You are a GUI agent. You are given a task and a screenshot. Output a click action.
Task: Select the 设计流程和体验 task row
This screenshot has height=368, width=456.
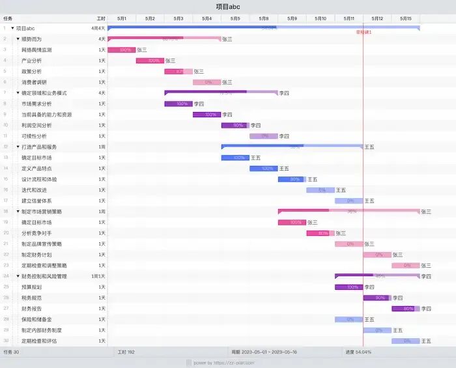(54, 179)
